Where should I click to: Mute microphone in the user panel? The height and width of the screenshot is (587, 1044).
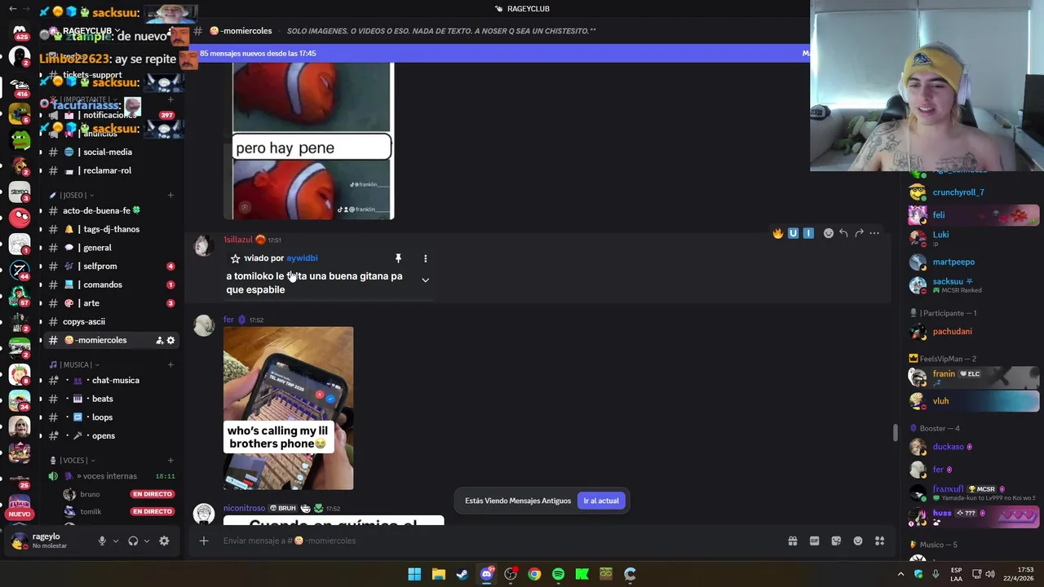click(102, 541)
